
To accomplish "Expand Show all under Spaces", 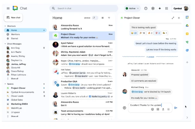I will (x=14, y=116).
